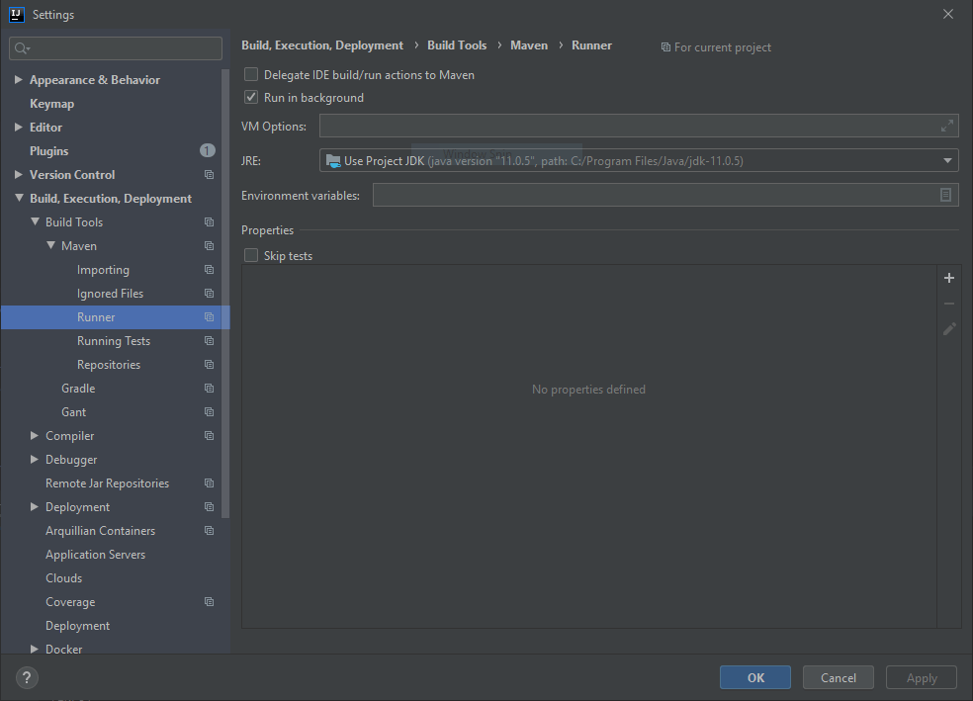Click project-level icon beside Compiler

pyautogui.click(x=209, y=436)
